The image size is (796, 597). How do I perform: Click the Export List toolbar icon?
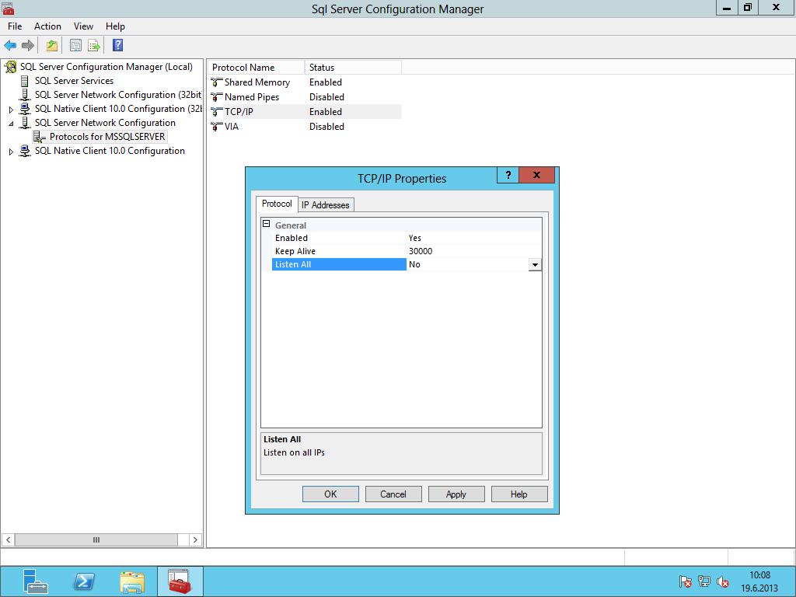coord(94,46)
